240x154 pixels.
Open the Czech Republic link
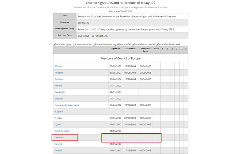pyautogui.click(x=62, y=131)
